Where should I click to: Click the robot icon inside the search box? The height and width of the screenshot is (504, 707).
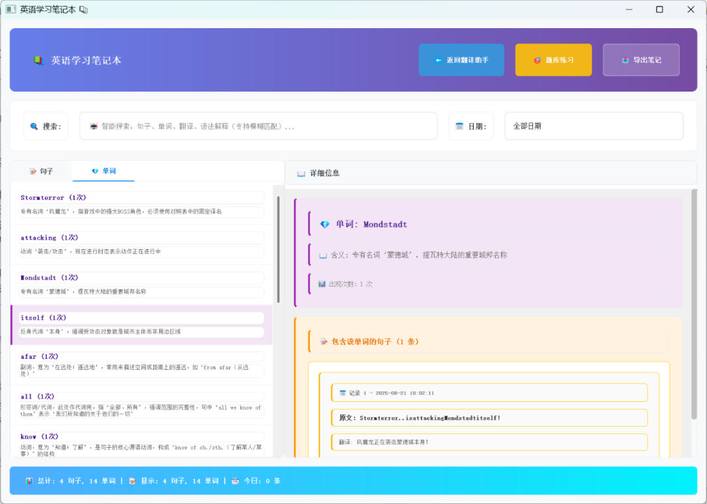tap(94, 126)
